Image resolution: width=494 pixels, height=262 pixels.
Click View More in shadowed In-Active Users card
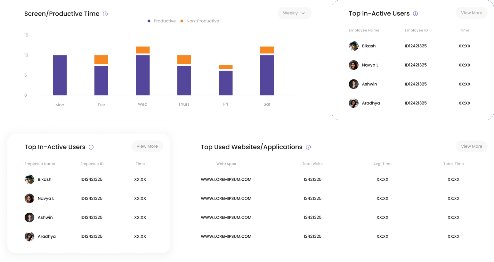click(147, 146)
